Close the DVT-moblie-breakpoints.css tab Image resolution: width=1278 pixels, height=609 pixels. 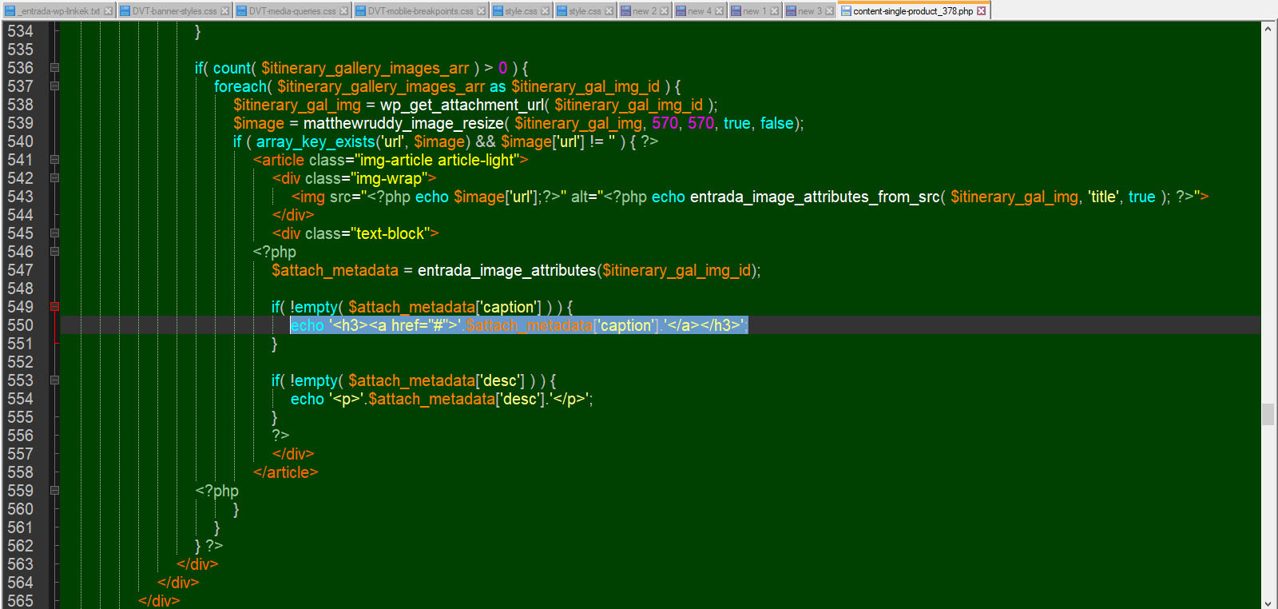tap(481, 11)
